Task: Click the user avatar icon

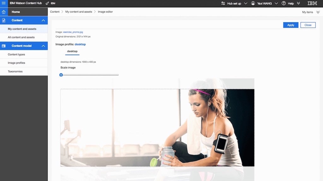Action: coord(253,3)
